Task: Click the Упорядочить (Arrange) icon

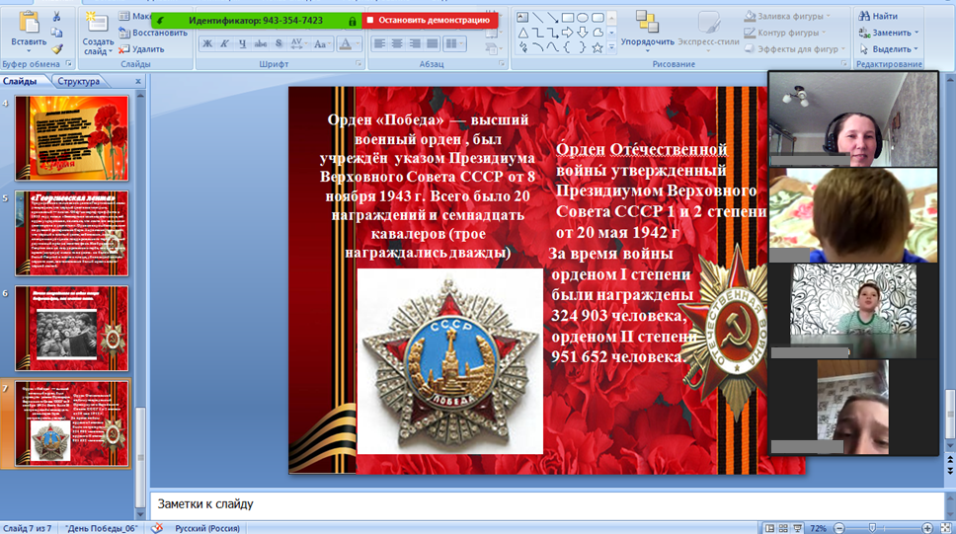Action: [647, 24]
